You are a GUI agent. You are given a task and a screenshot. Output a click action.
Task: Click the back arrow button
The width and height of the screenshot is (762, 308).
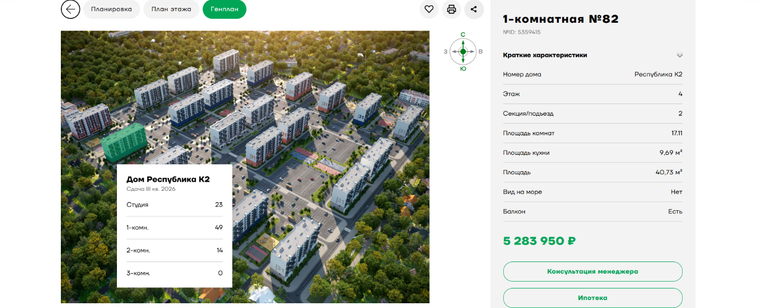pos(70,9)
